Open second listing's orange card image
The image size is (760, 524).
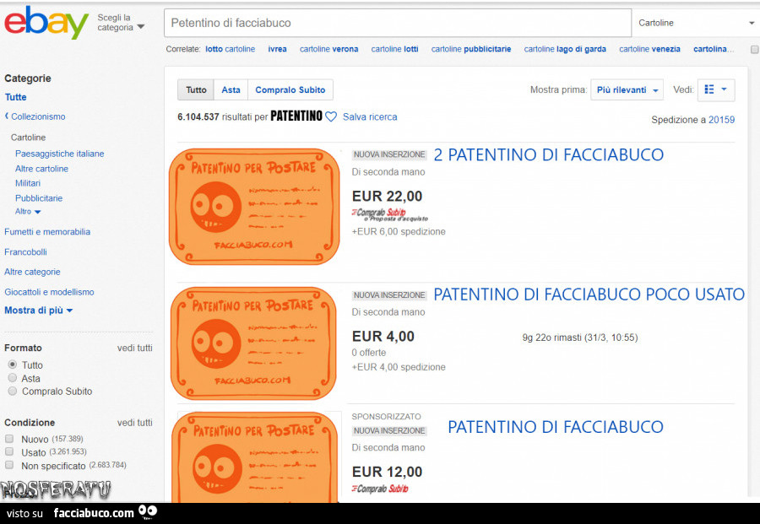253,343
